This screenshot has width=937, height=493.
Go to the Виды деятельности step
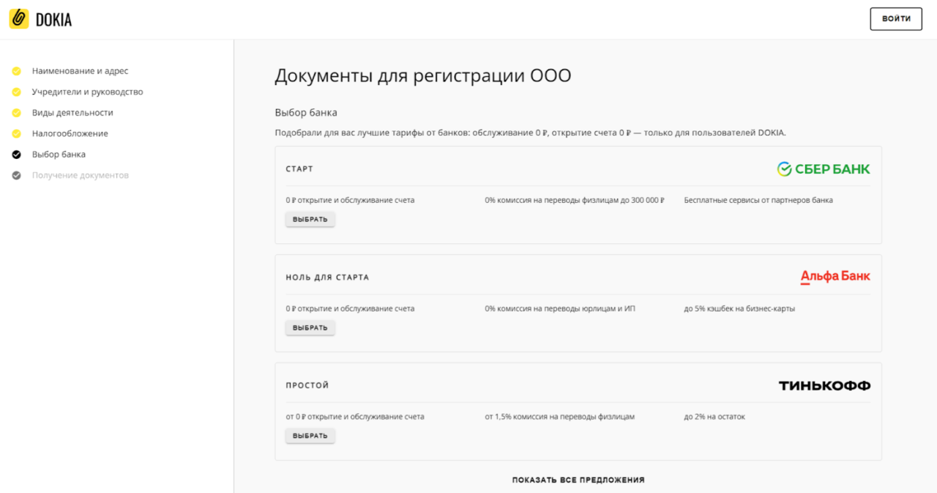tap(72, 113)
